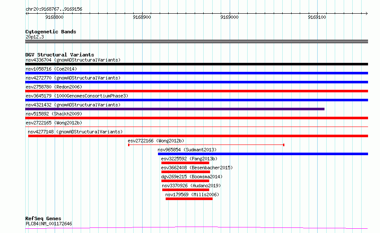Open variant nsv4277148 (gnomADStructuralVariants) label

75,132
